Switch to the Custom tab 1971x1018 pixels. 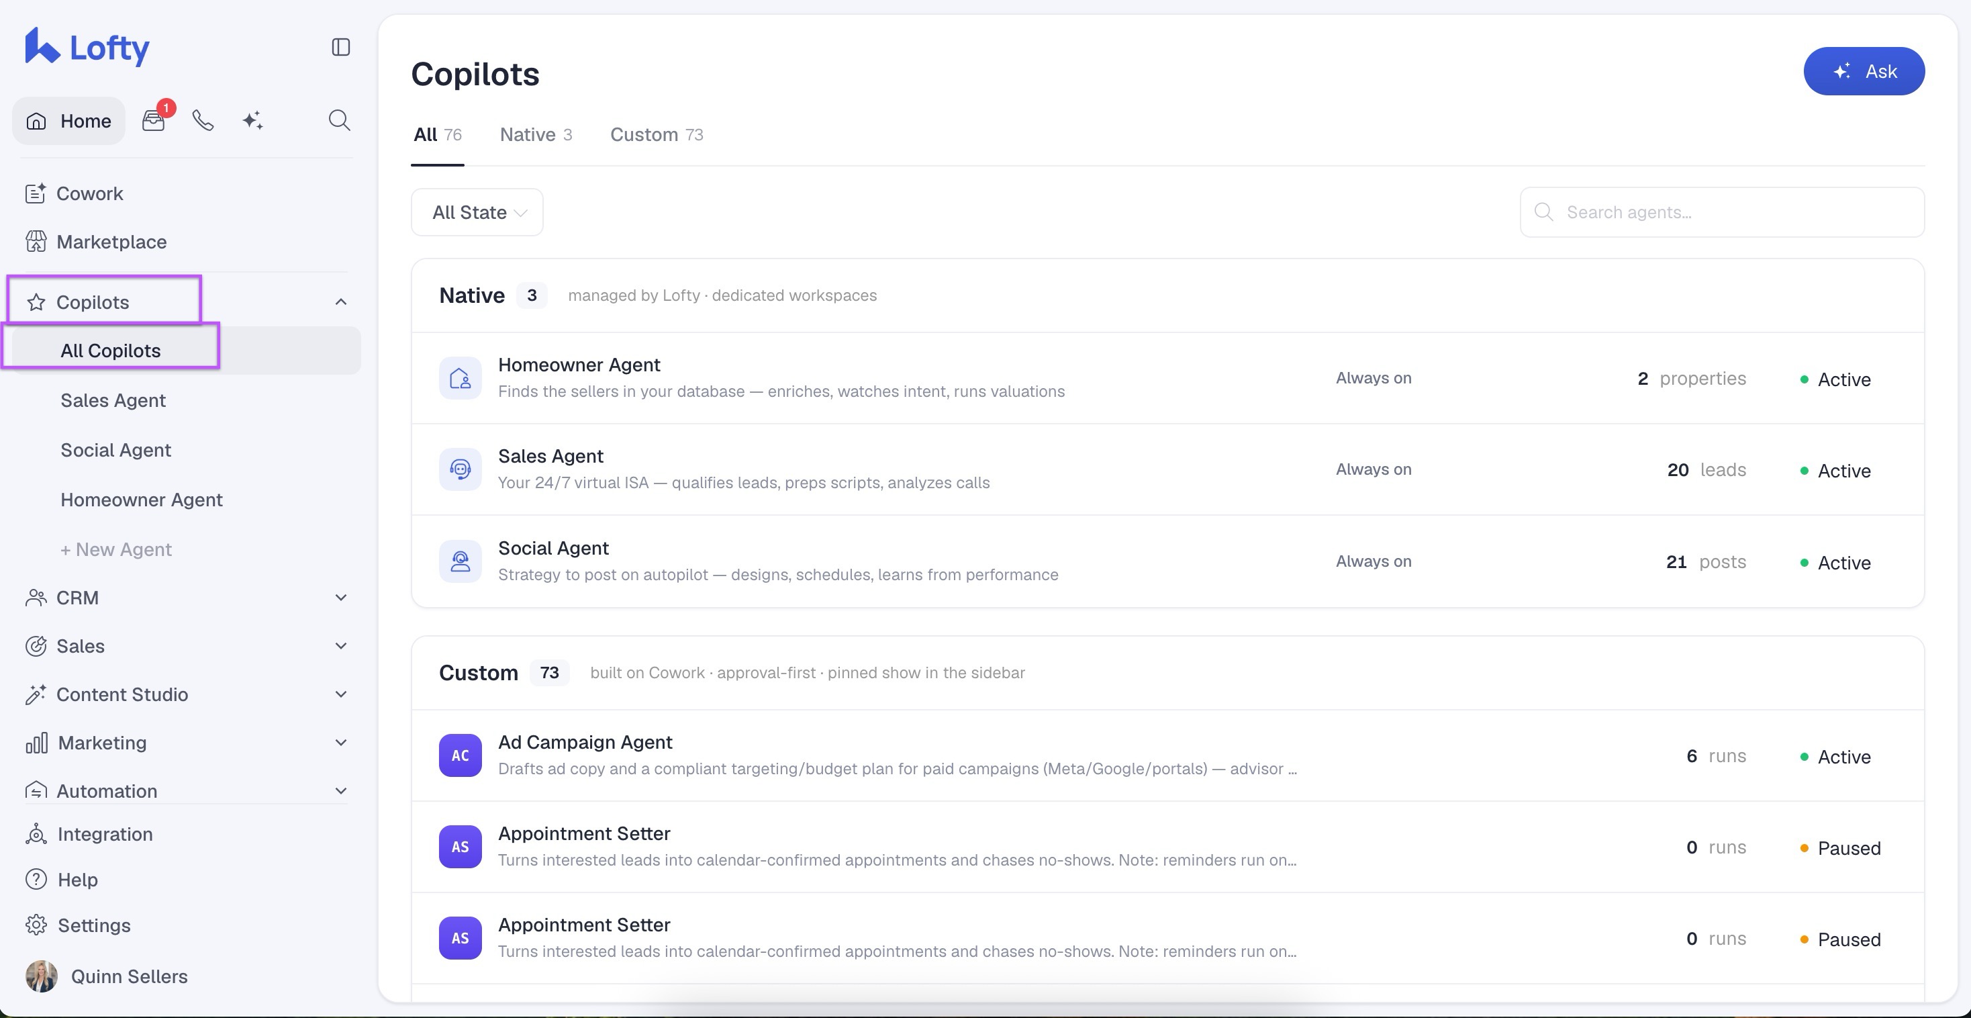(657, 135)
